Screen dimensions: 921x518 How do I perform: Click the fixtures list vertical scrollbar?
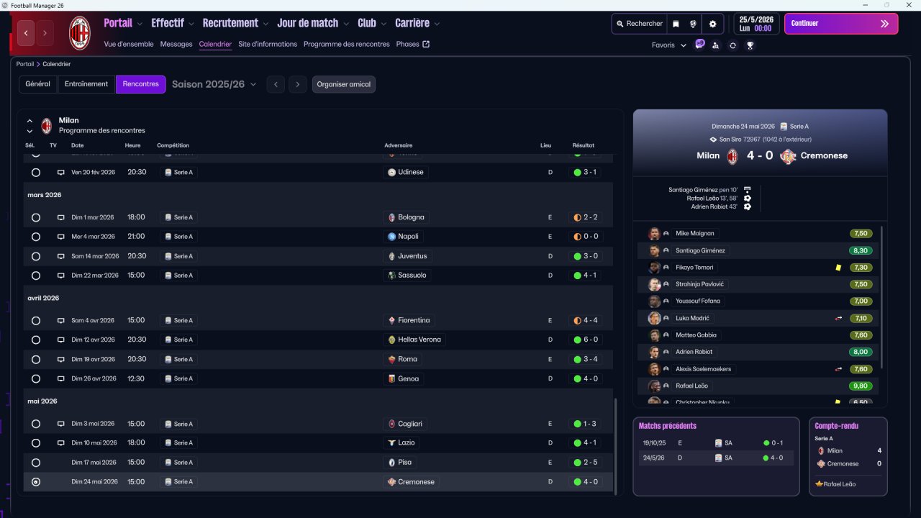(615, 446)
